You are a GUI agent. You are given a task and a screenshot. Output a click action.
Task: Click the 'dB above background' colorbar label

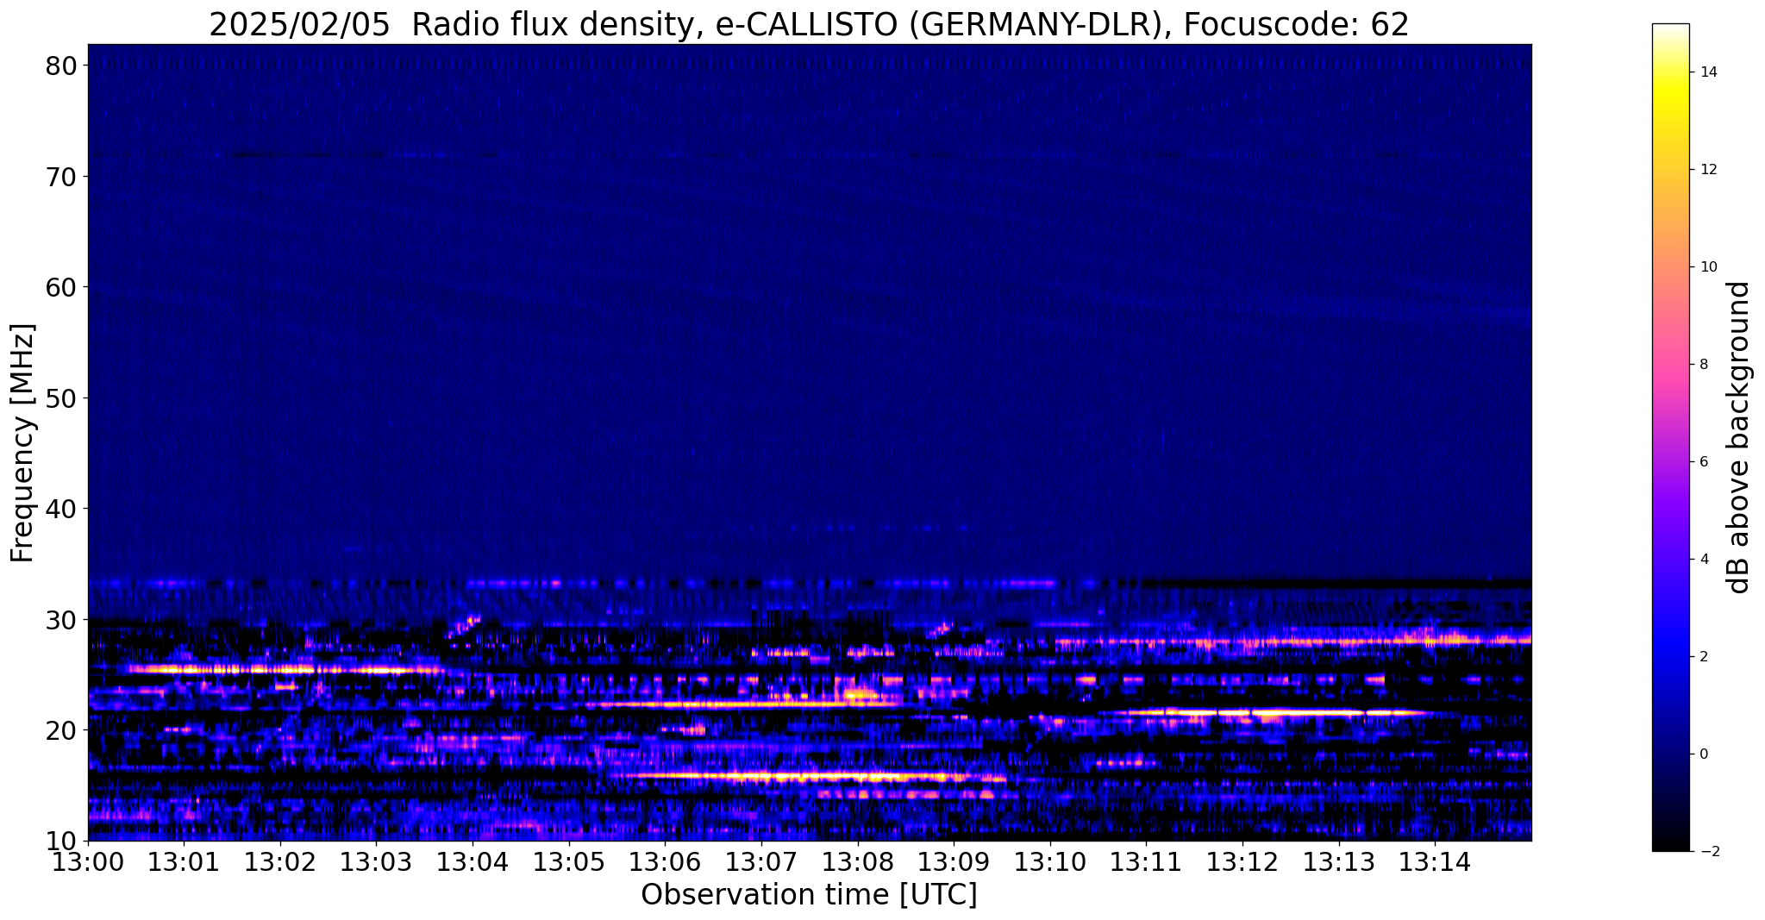coord(1739,437)
